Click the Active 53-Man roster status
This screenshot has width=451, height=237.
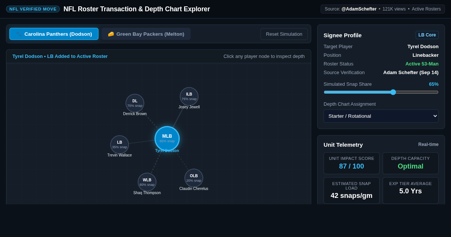pyautogui.click(x=422, y=64)
